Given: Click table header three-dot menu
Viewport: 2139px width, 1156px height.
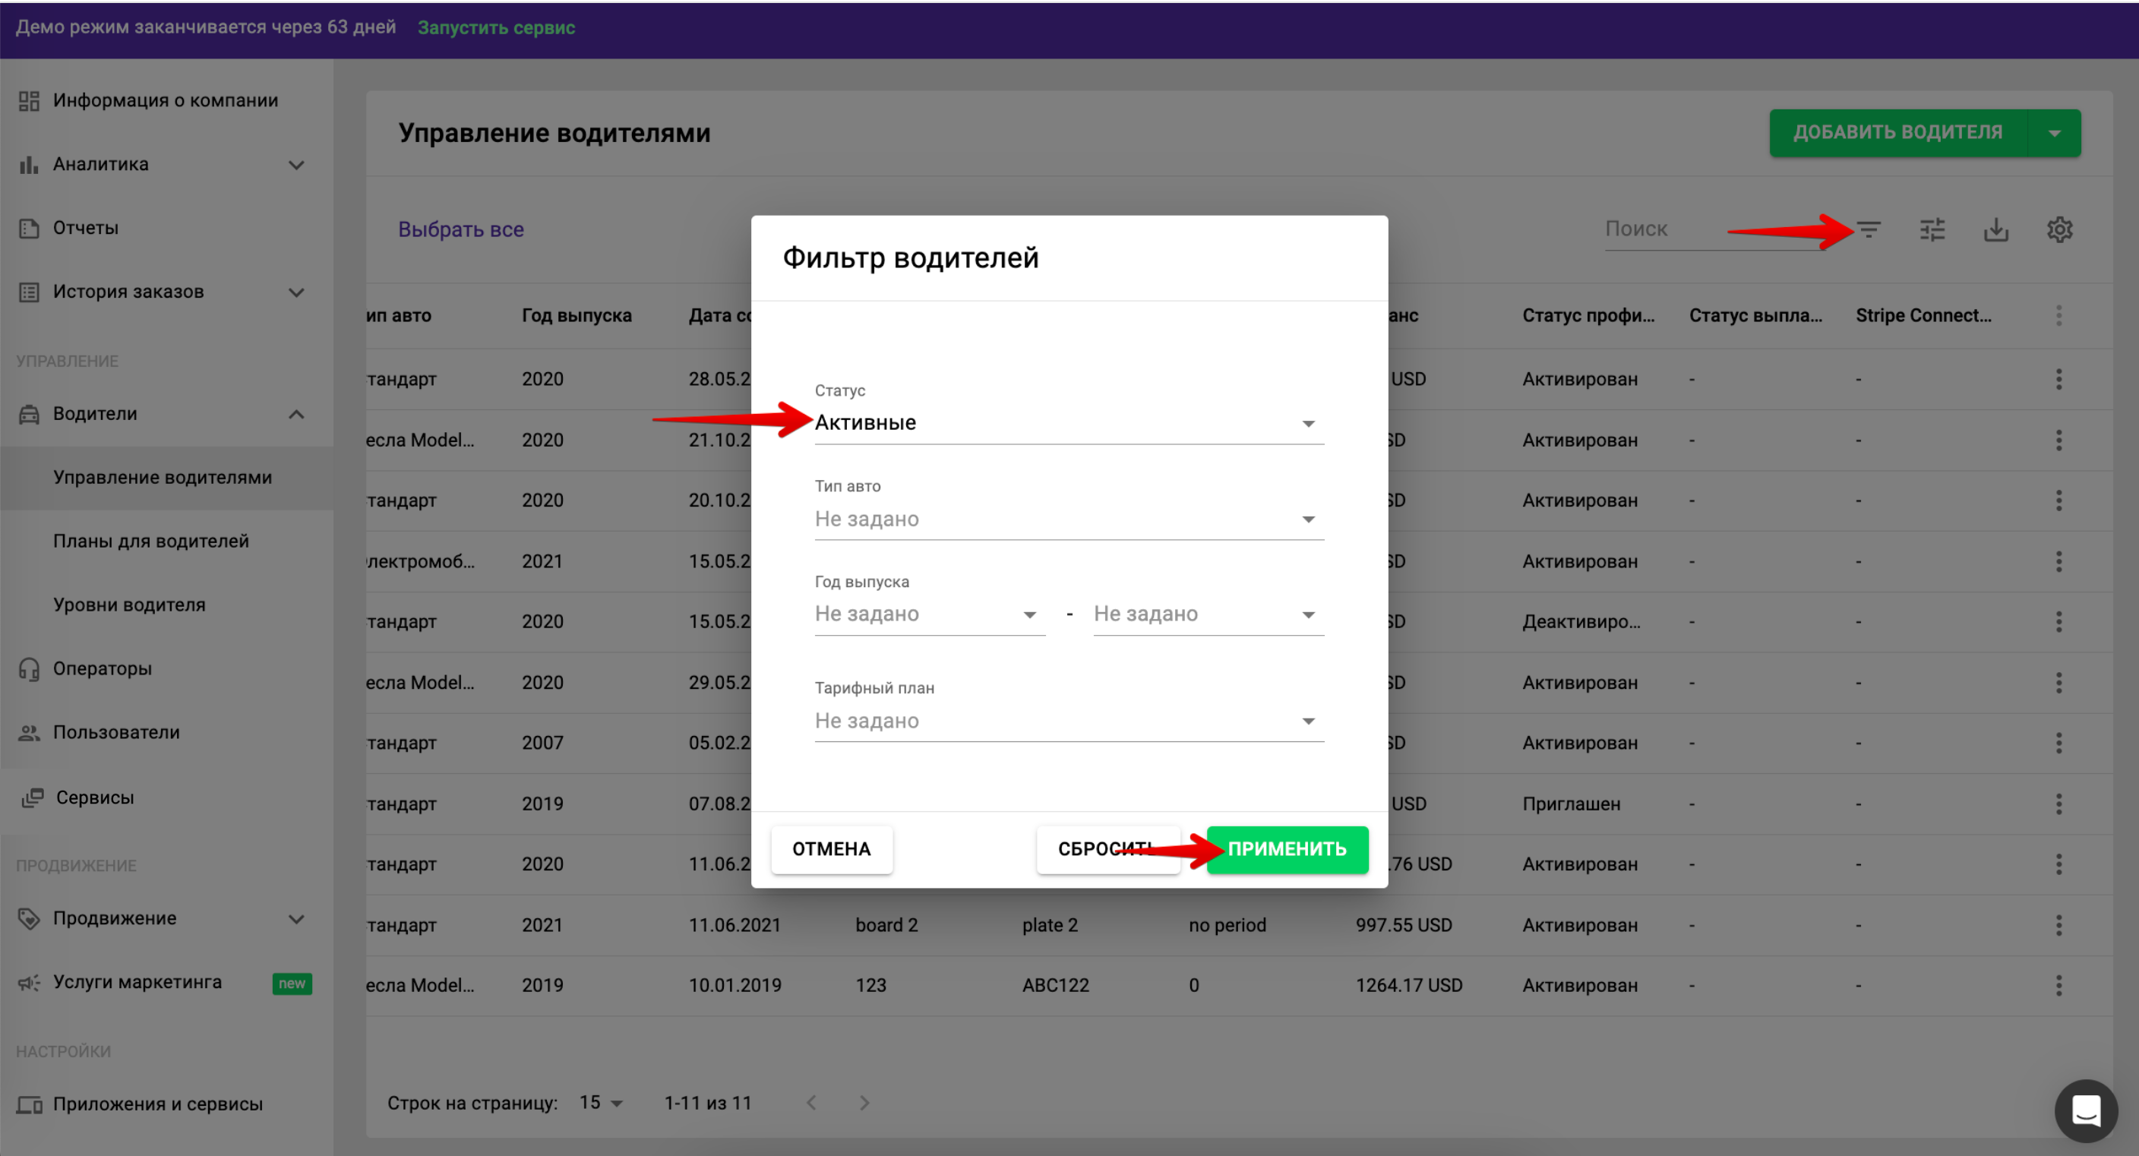Looking at the screenshot, I should (x=2058, y=314).
